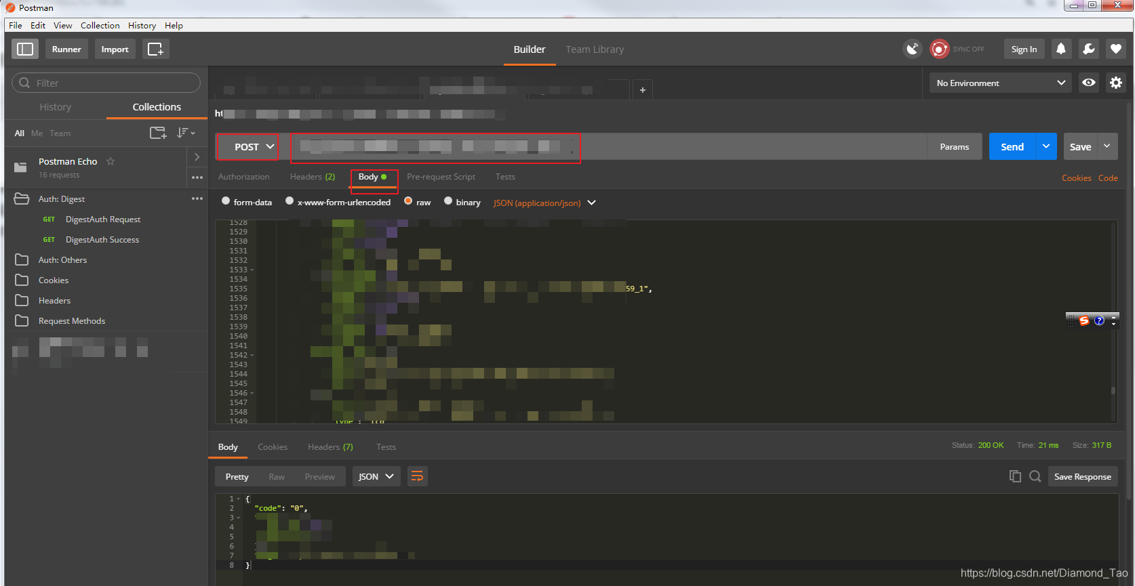Open Auth: Digest folder options
This screenshot has width=1135, height=586.
click(197, 198)
